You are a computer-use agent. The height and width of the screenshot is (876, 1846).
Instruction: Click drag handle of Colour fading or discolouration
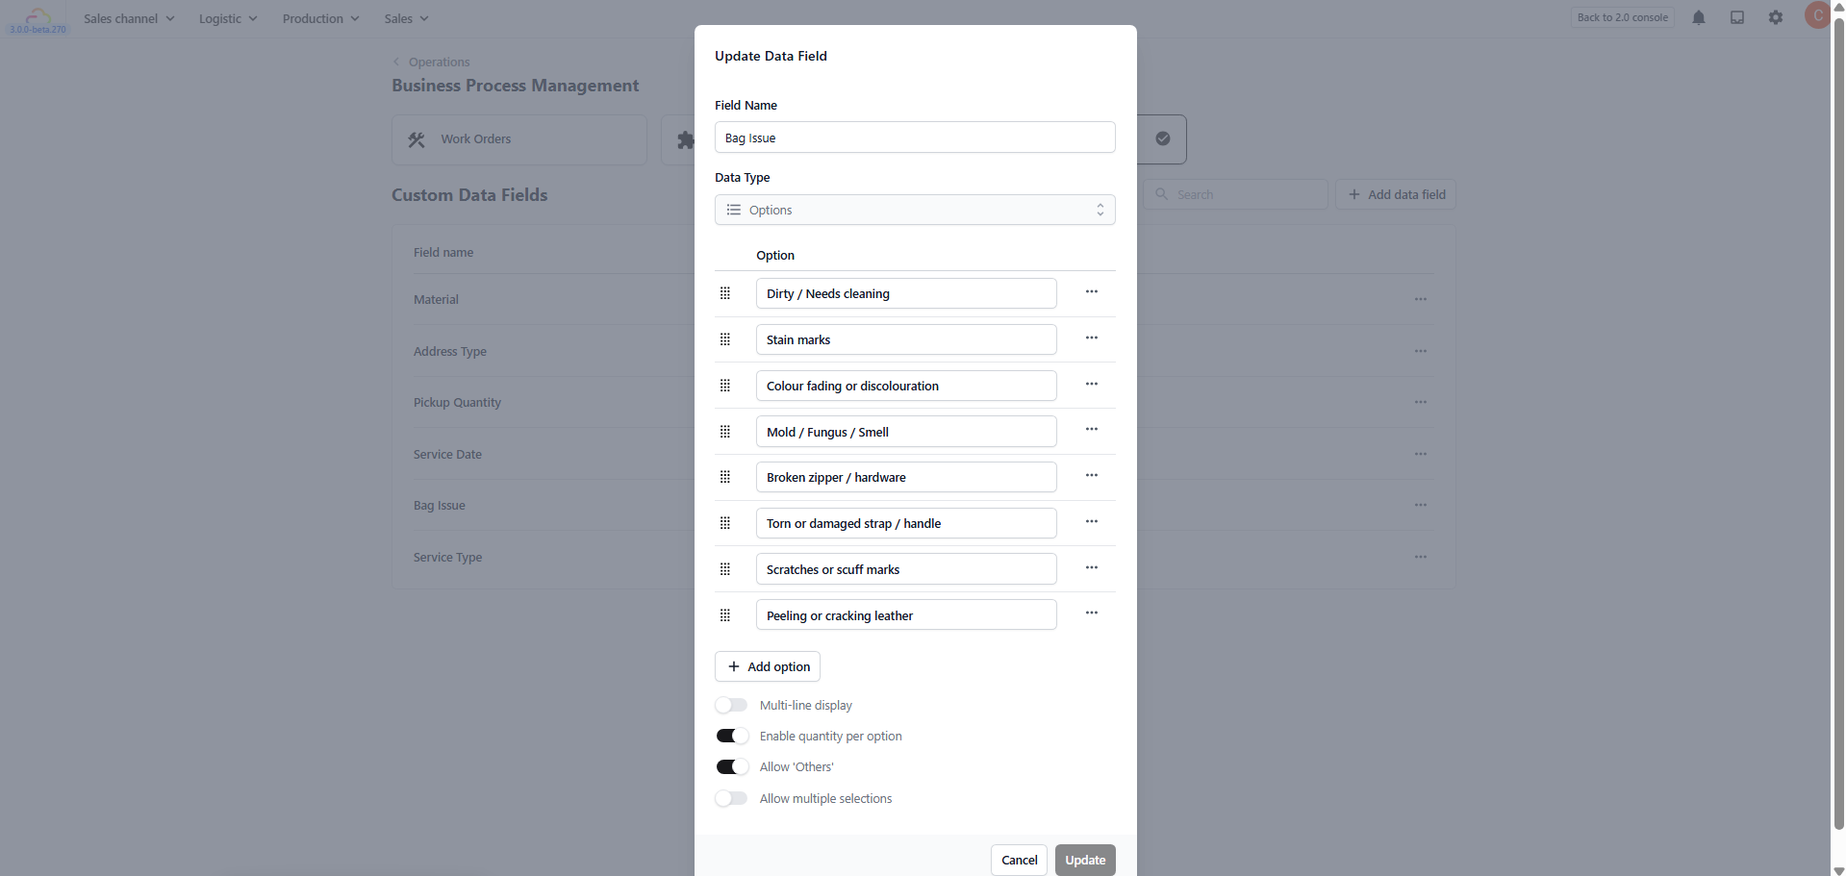pyautogui.click(x=725, y=386)
